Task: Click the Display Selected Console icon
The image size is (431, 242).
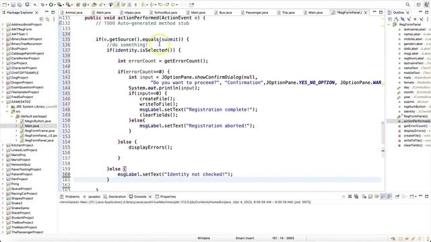Action: coord(404,196)
